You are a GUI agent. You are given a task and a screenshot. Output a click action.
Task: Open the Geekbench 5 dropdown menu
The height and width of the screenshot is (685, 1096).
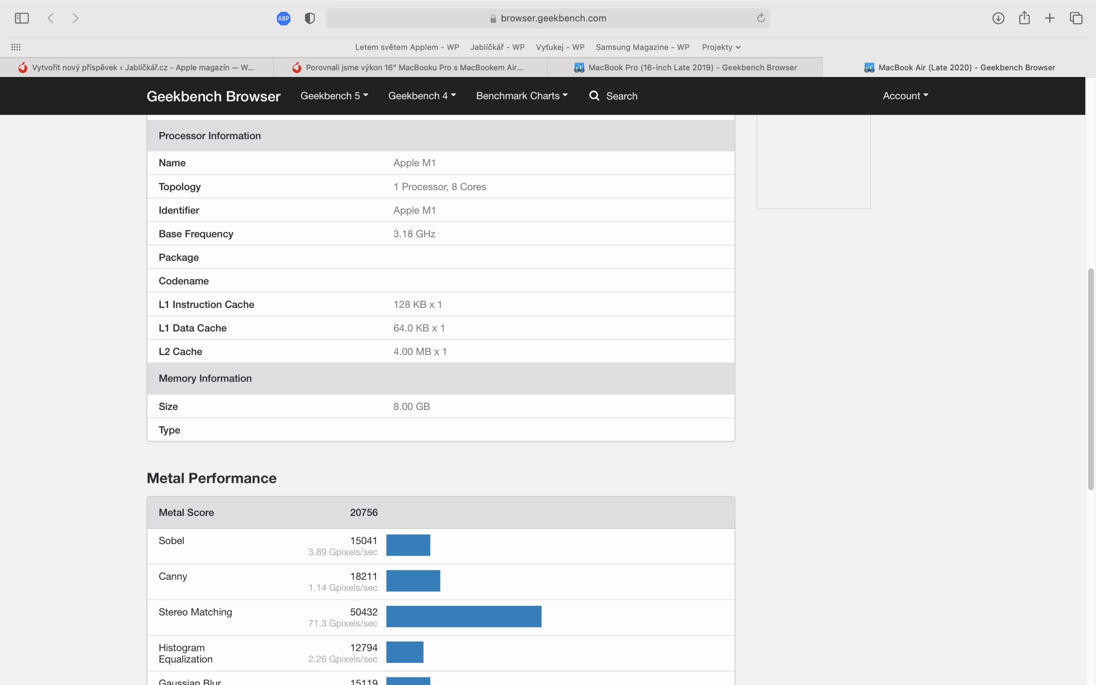334,95
